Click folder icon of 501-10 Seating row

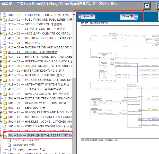[5, 108]
